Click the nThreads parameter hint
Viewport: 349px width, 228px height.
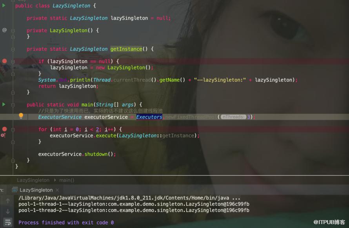point(233,117)
